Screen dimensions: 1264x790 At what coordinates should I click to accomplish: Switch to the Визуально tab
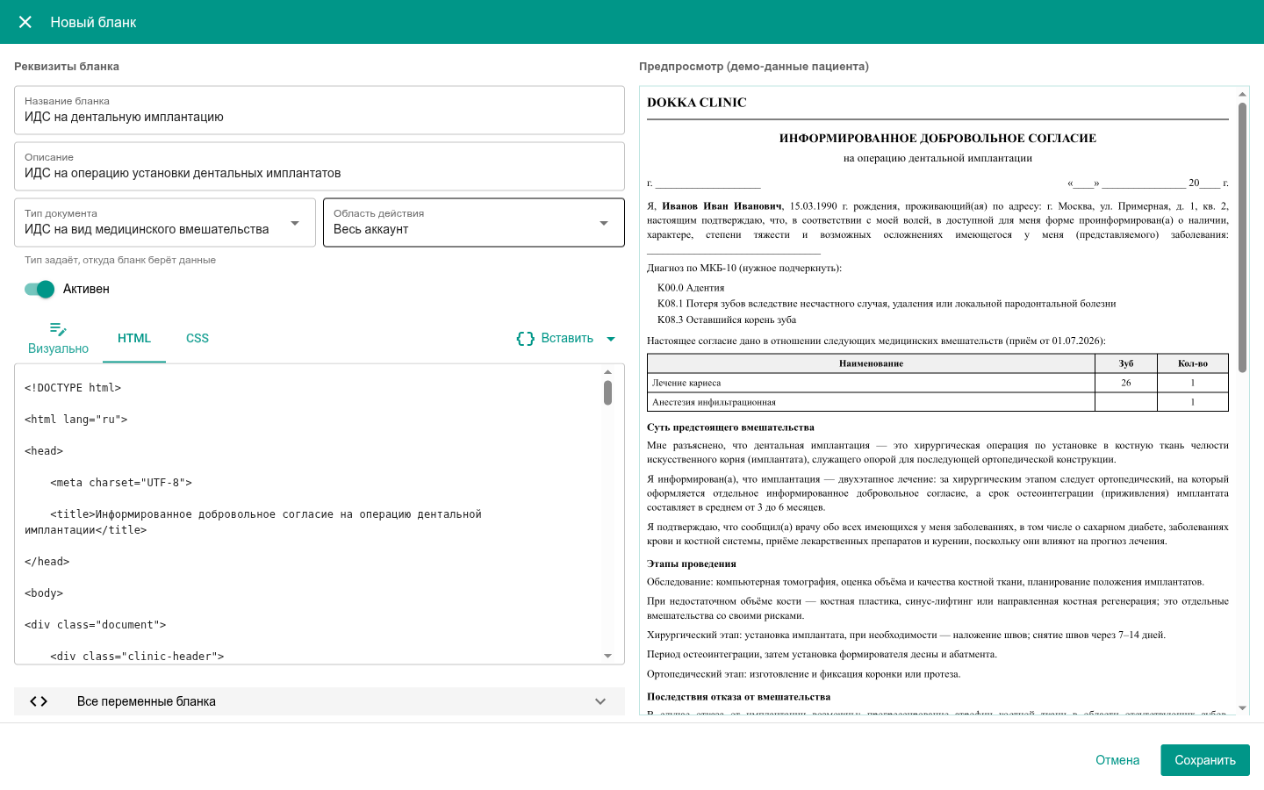click(58, 339)
